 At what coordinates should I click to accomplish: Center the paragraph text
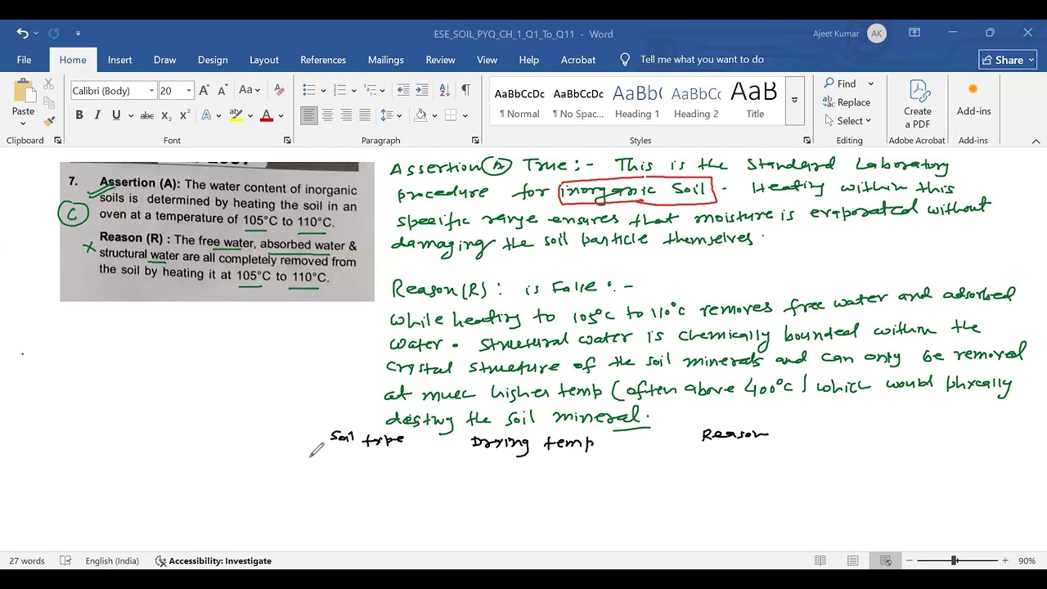pyautogui.click(x=327, y=115)
